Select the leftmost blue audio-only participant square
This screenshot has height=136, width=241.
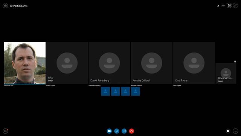105,91
